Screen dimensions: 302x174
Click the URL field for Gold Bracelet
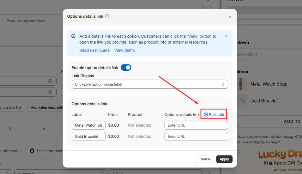point(196,136)
